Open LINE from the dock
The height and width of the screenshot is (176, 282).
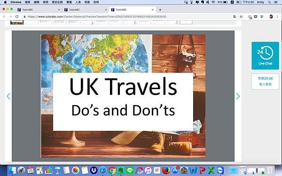pos(130,170)
